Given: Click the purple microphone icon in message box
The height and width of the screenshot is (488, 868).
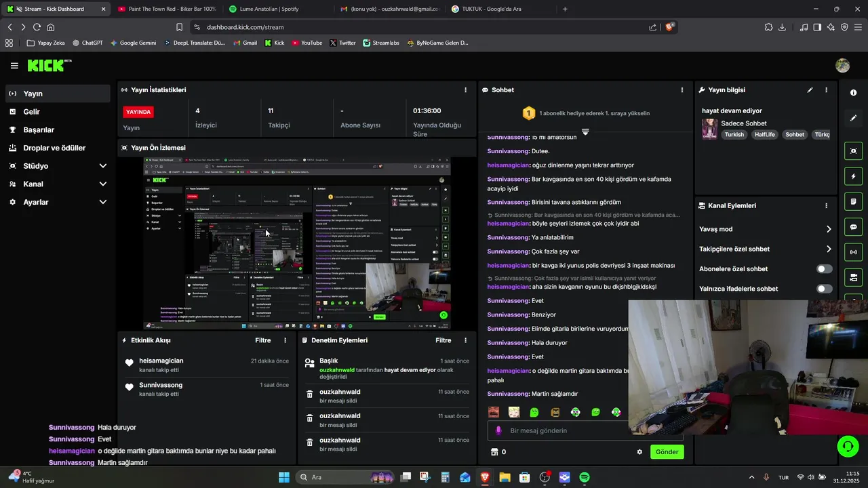Looking at the screenshot, I should pos(498,430).
